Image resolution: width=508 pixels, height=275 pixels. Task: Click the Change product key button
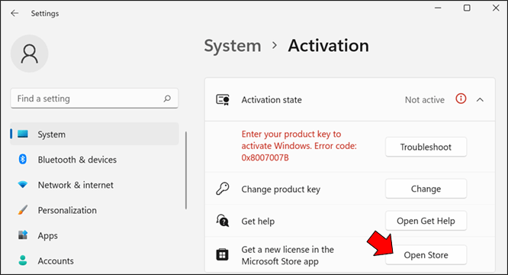[426, 189]
